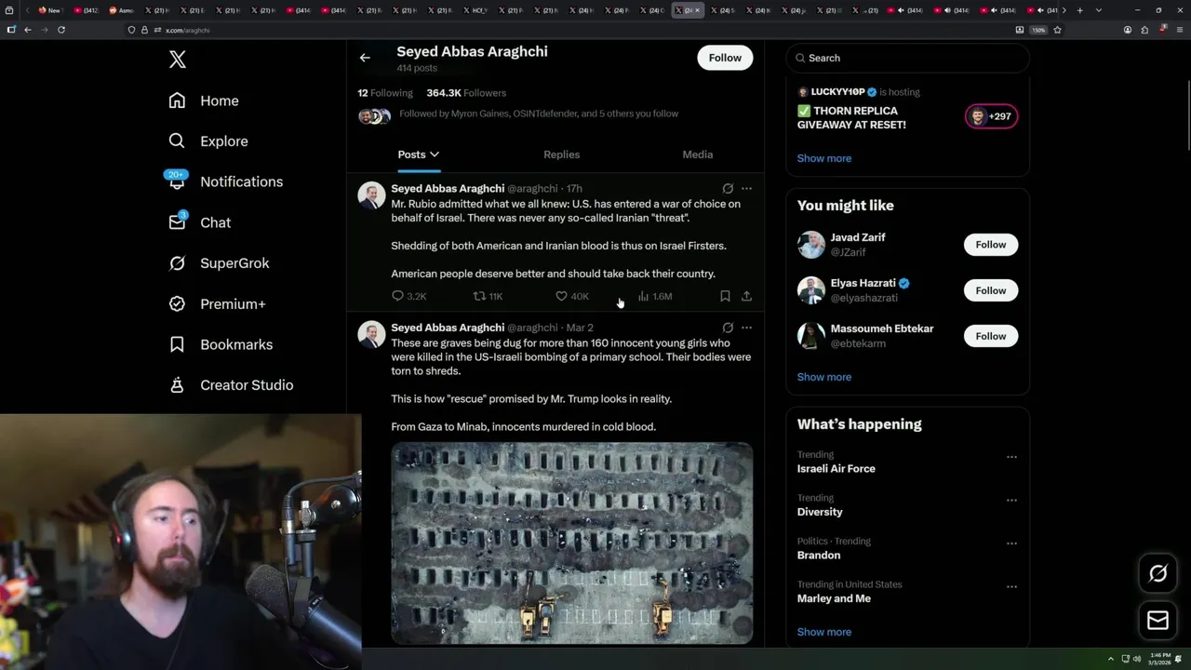Open more options for Marley and Me trend
The width and height of the screenshot is (1191, 670).
(x=1011, y=587)
